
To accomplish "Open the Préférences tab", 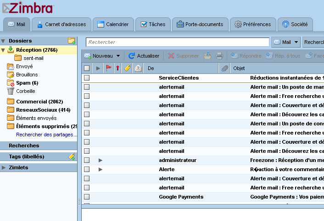I will pyautogui.click(x=252, y=24).
